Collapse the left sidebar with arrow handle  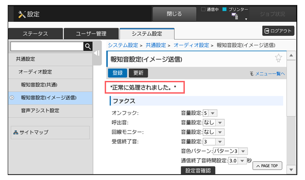pyautogui.click(x=97, y=53)
